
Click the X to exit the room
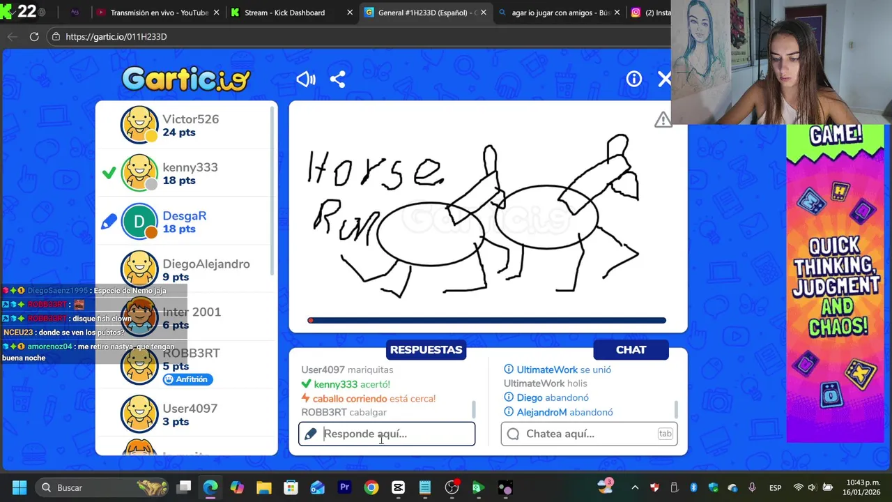664,79
